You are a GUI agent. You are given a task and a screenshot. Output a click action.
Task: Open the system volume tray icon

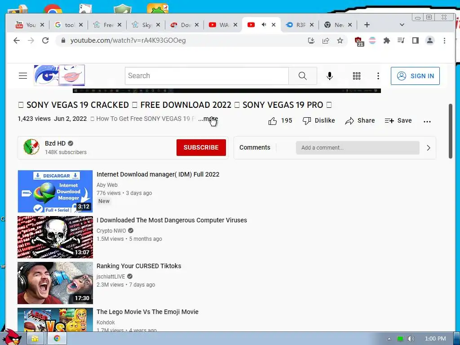pos(411,339)
